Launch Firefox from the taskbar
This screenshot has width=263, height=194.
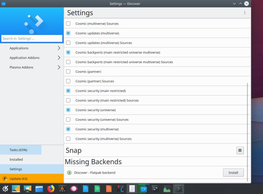point(50,189)
